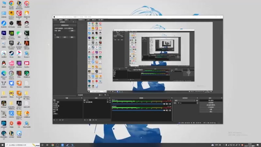The width and height of the screenshot is (261, 147).
Task: Adjust the first mixer channel volume slider
Action: coord(139,104)
